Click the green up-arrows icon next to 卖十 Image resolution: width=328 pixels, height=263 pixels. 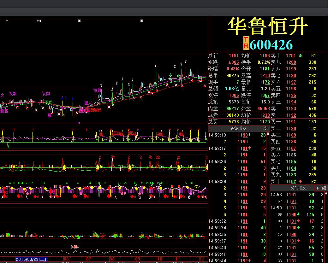(x=300, y=56)
